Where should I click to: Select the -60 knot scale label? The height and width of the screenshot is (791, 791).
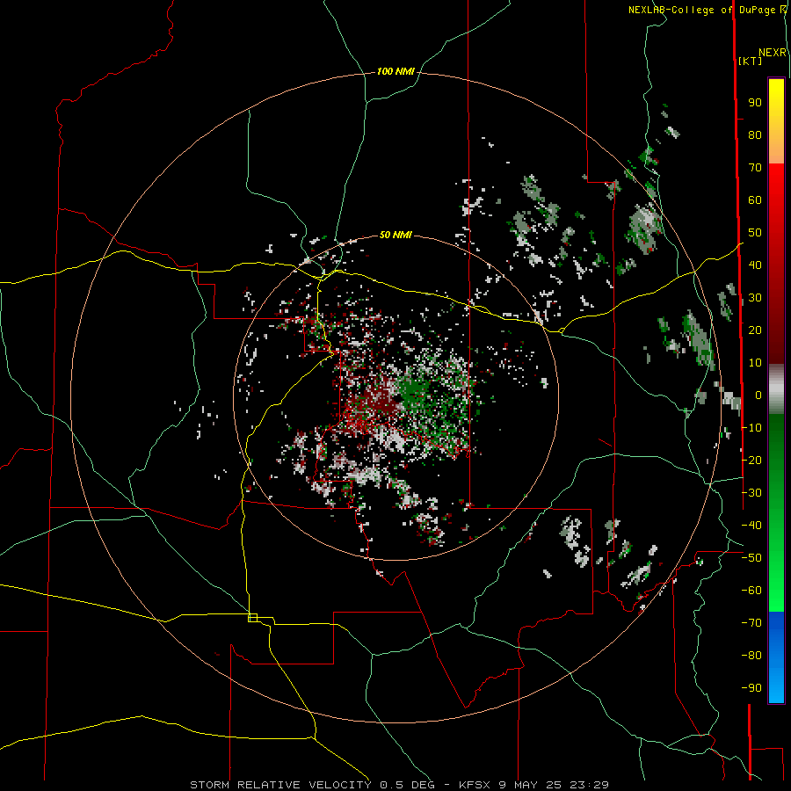(751, 591)
